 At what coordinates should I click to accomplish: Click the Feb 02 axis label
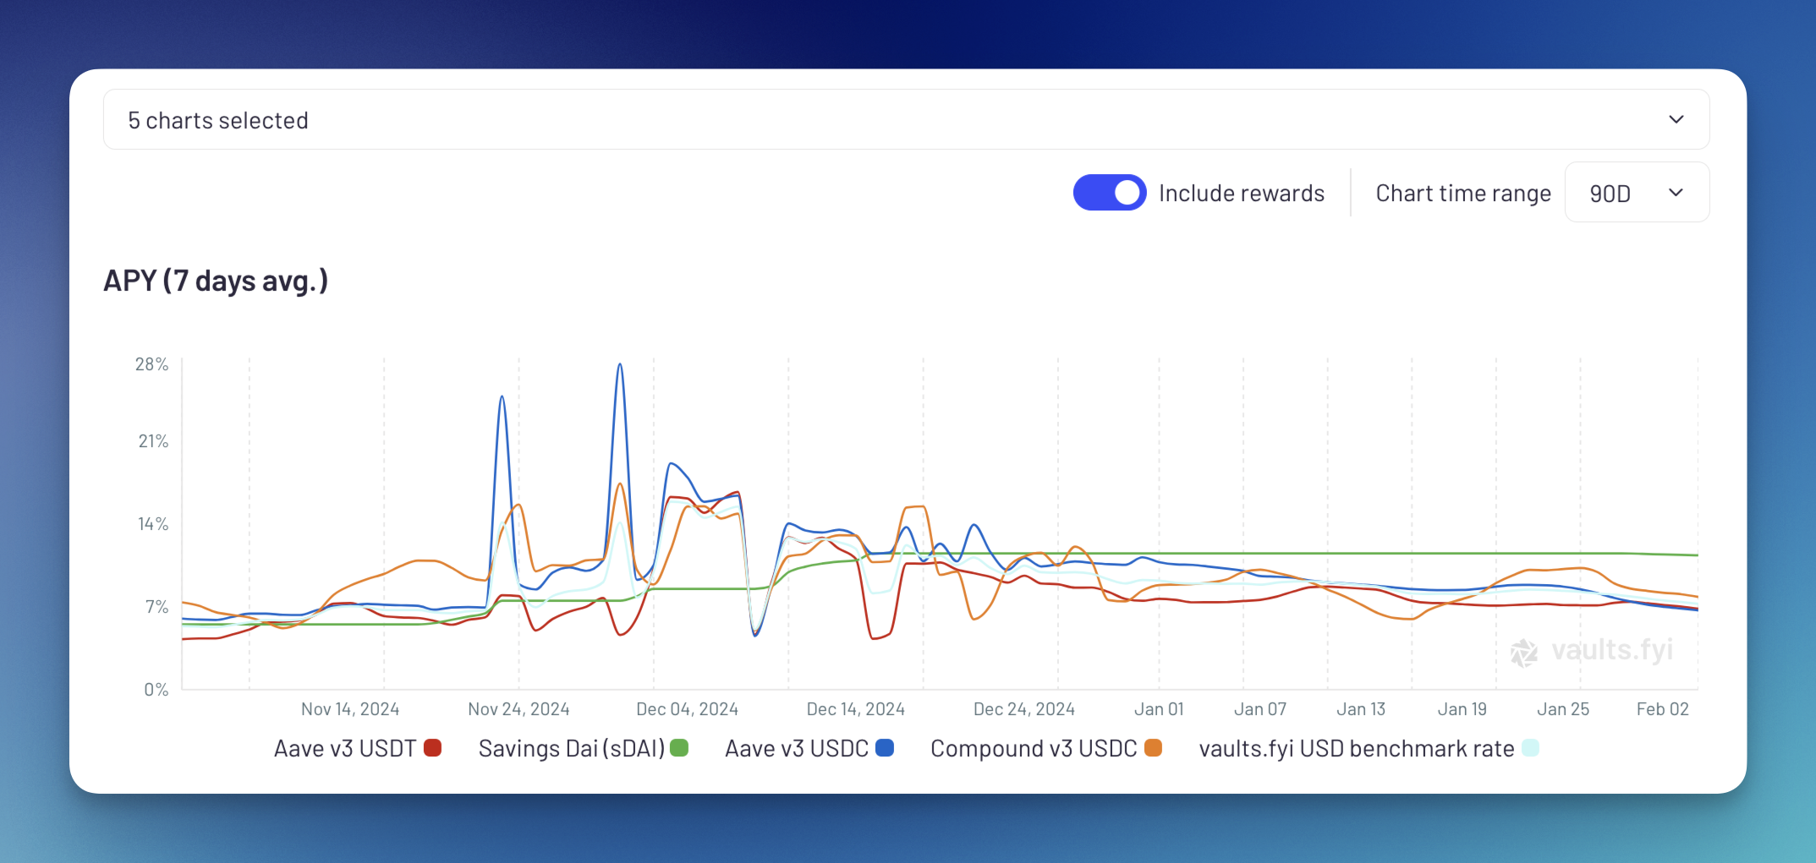pyautogui.click(x=1662, y=709)
